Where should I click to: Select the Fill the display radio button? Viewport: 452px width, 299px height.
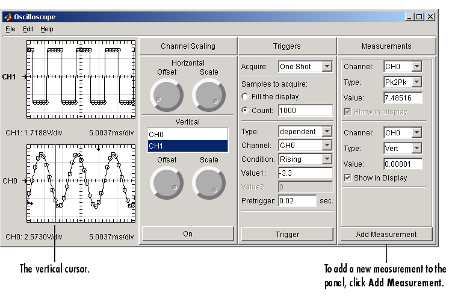point(245,96)
